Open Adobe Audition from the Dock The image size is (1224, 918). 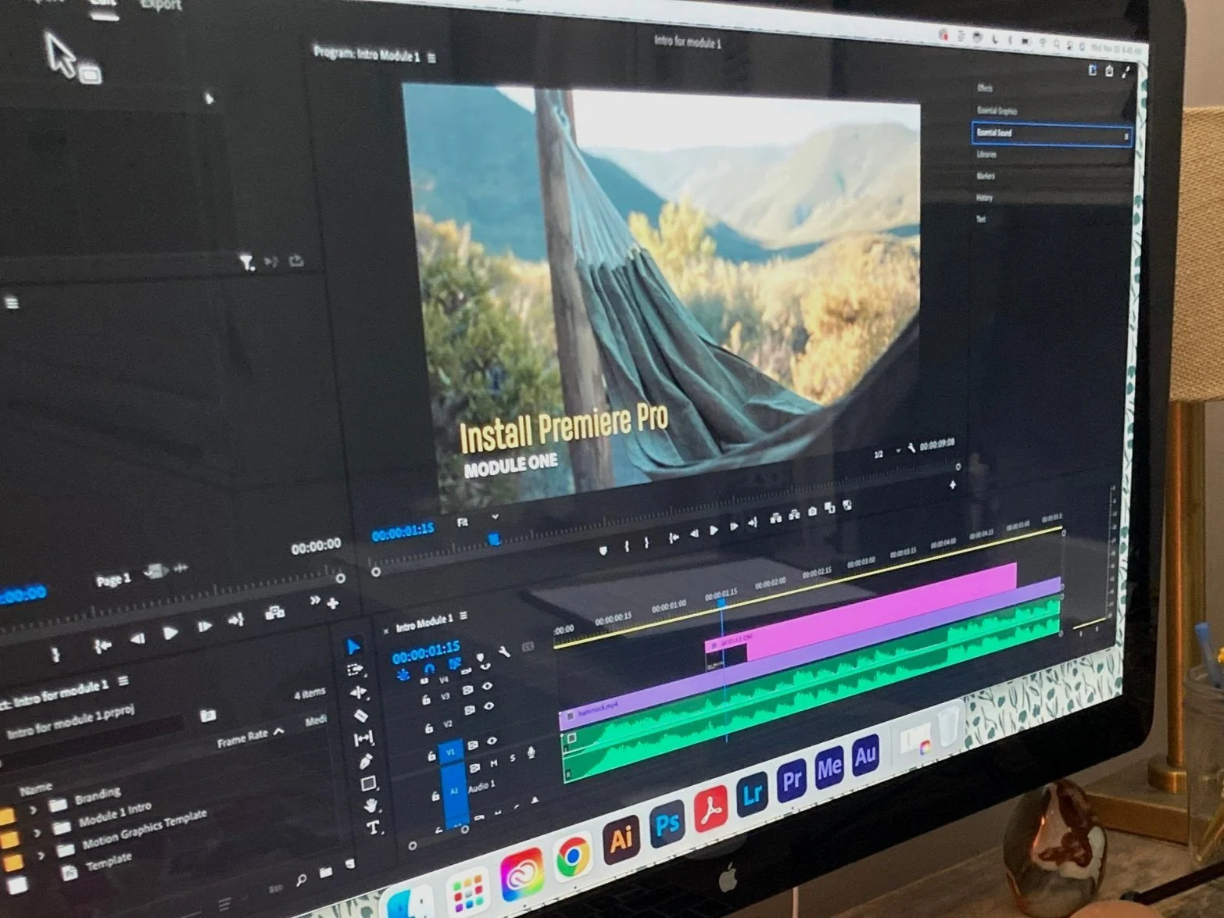(864, 755)
